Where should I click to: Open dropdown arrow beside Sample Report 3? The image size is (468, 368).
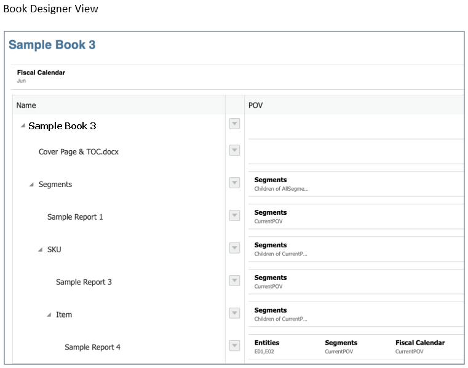[x=234, y=281]
